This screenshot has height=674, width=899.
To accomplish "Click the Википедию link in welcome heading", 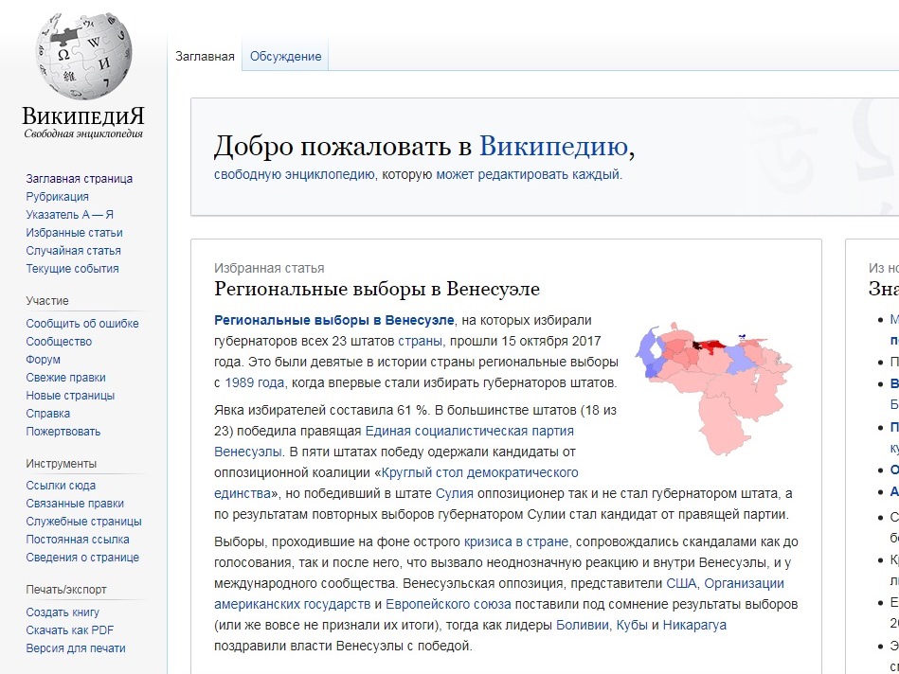I will click(553, 146).
